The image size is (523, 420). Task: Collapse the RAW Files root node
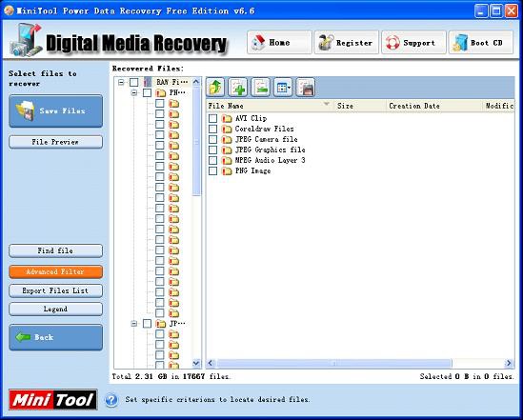click(x=121, y=82)
